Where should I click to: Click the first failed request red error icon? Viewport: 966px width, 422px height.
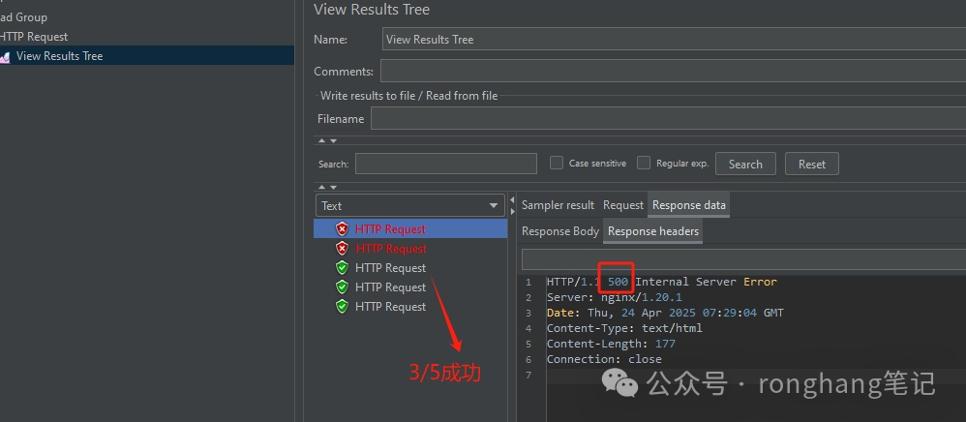pyautogui.click(x=342, y=229)
